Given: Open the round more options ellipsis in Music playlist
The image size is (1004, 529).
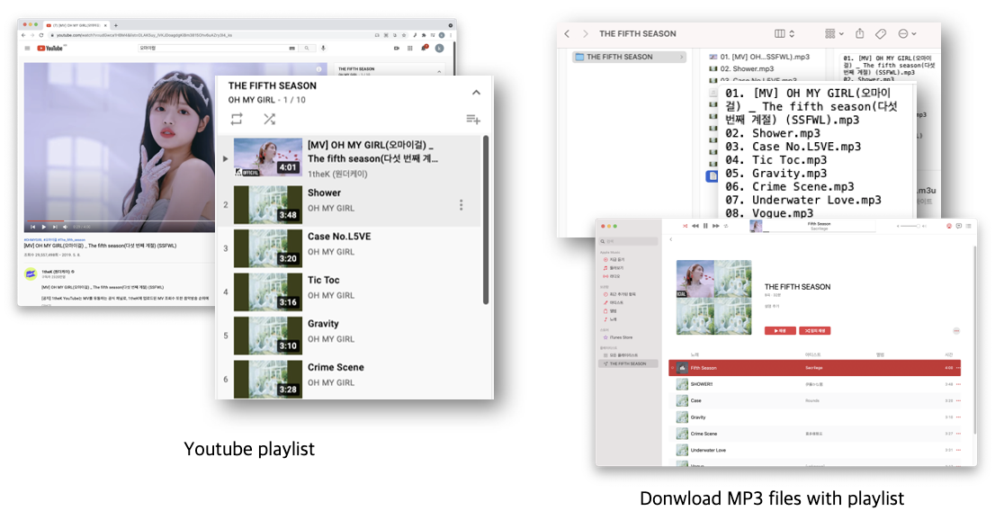Looking at the screenshot, I should (956, 331).
